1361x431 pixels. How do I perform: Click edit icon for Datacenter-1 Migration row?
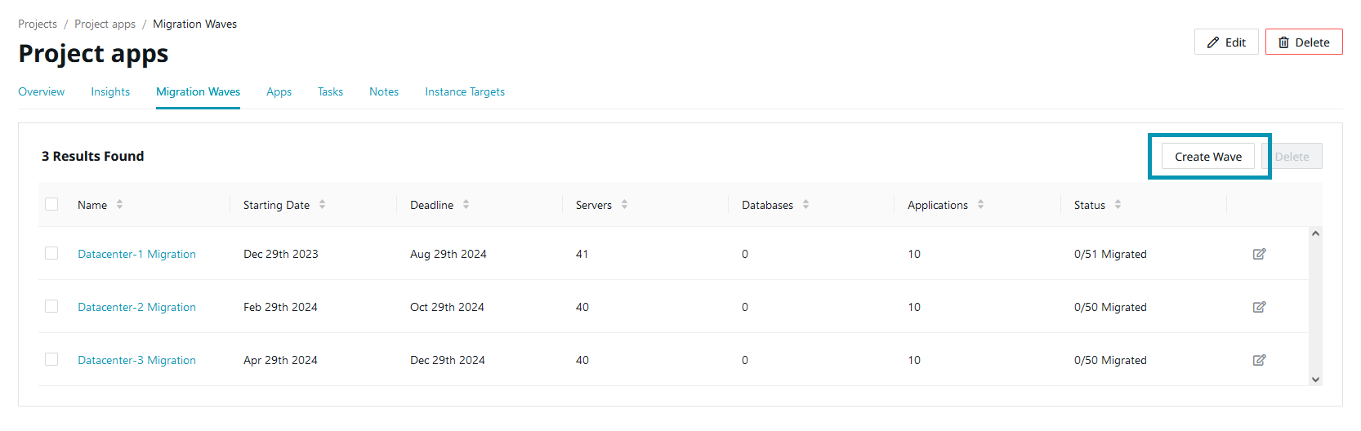[x=1259, y=254]
